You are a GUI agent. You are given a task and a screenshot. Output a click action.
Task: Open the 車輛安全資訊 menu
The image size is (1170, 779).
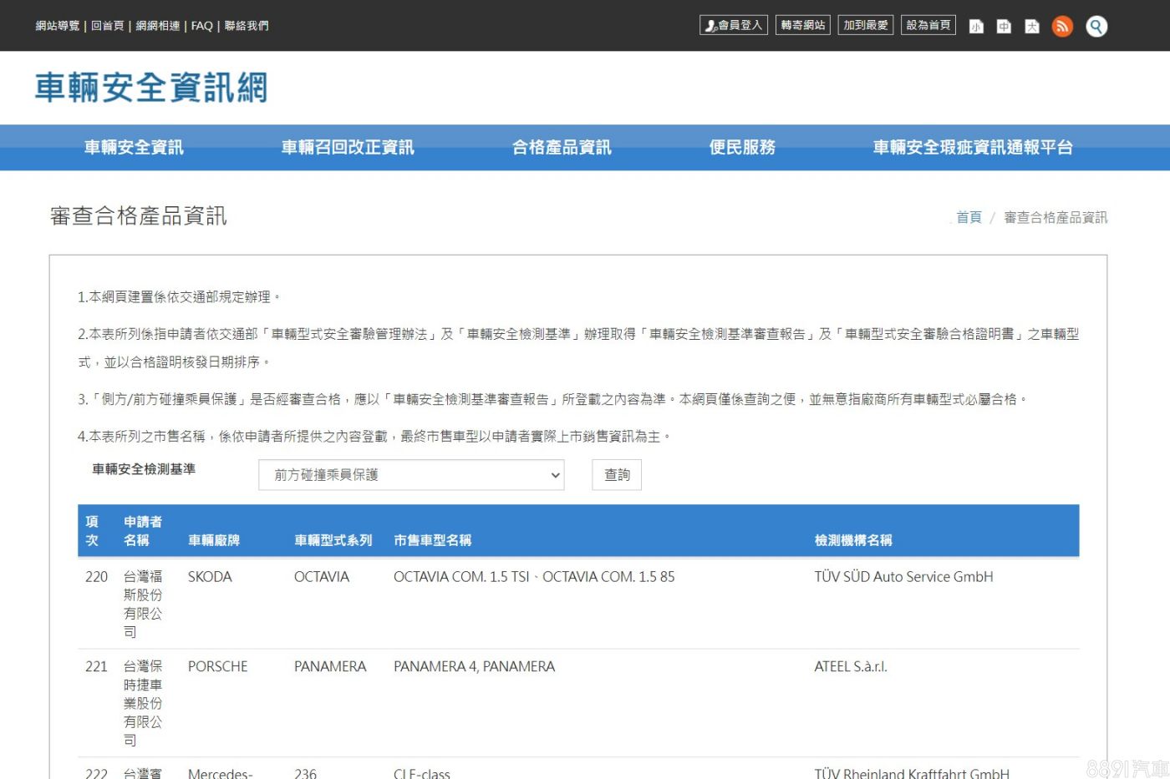coord(134,147)
